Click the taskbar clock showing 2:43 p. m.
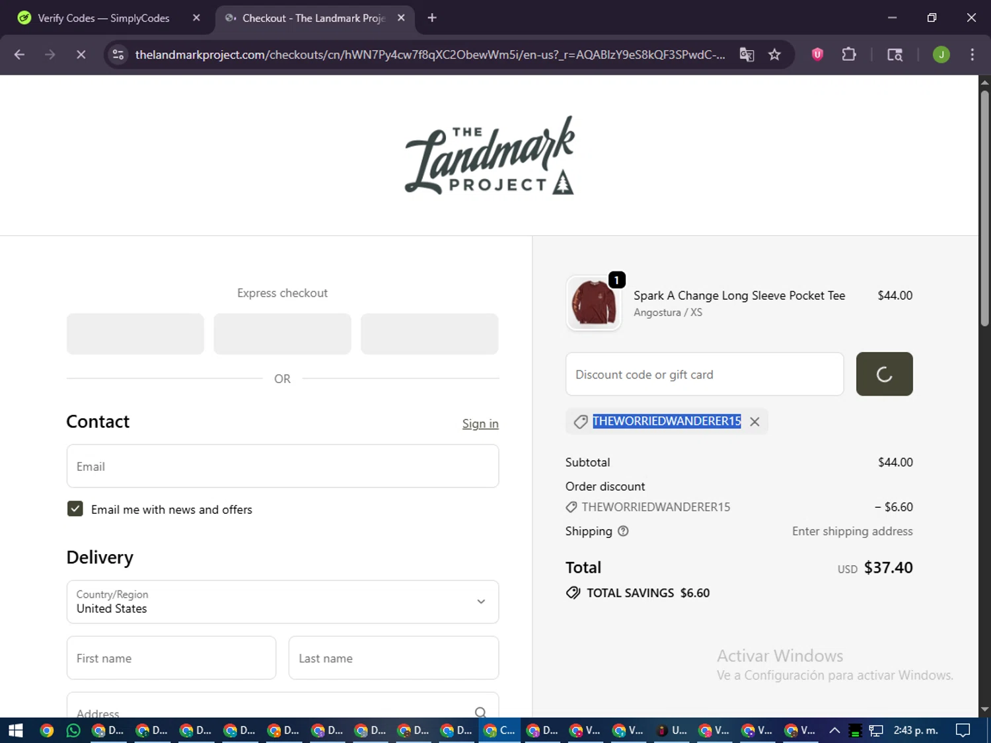 click(916, 730)
